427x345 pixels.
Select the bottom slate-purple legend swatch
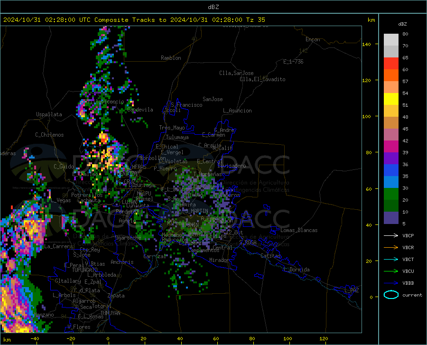(x=391, y=218)
